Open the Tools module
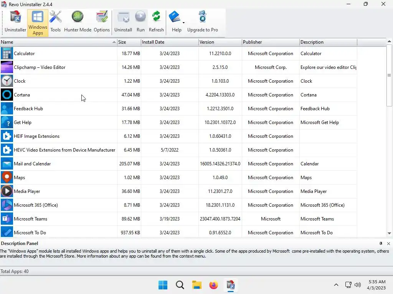Image resolution: width=393 pixels, height=294 pixels. tap(55, 23)
